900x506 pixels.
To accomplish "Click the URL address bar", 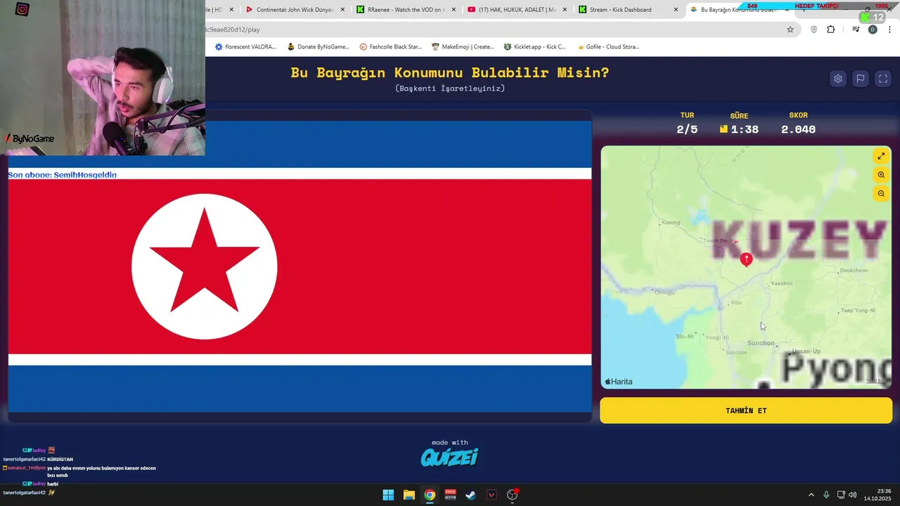I will click(x=492, y=30).
